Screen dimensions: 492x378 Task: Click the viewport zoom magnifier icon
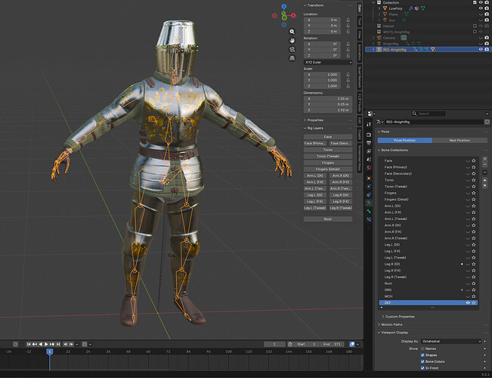(x=292, y=32)
